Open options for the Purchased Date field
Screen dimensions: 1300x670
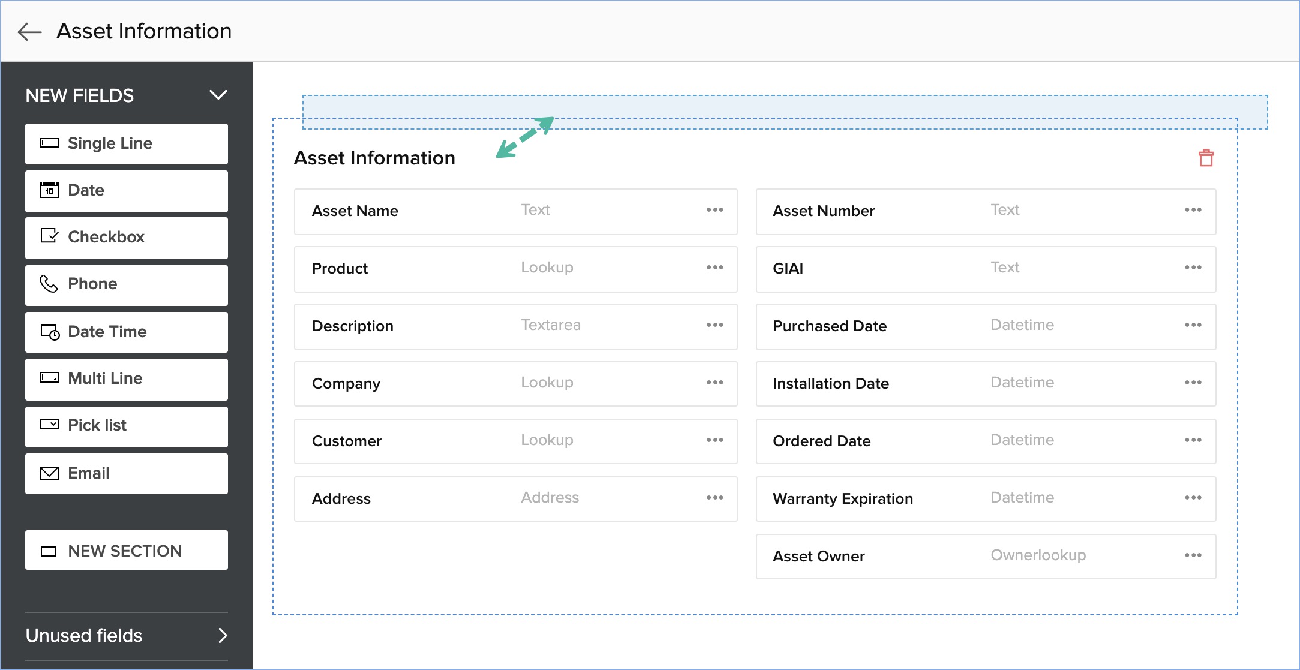click(x=1193, y=325)
